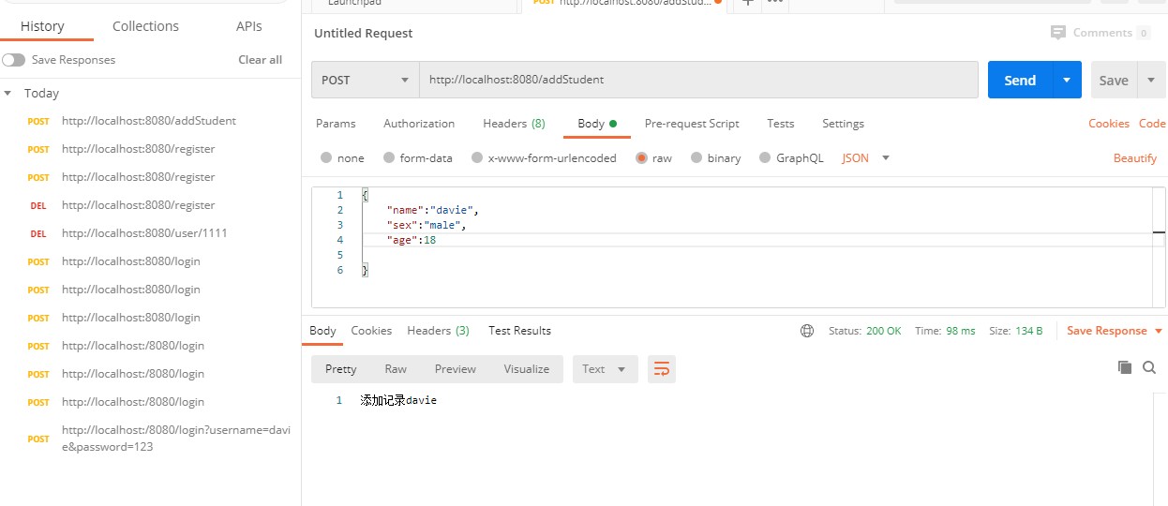Choose x-www-form-urlencoded body radio
Viewport: 1168px width, 506px height.
[x=477, y=158]
